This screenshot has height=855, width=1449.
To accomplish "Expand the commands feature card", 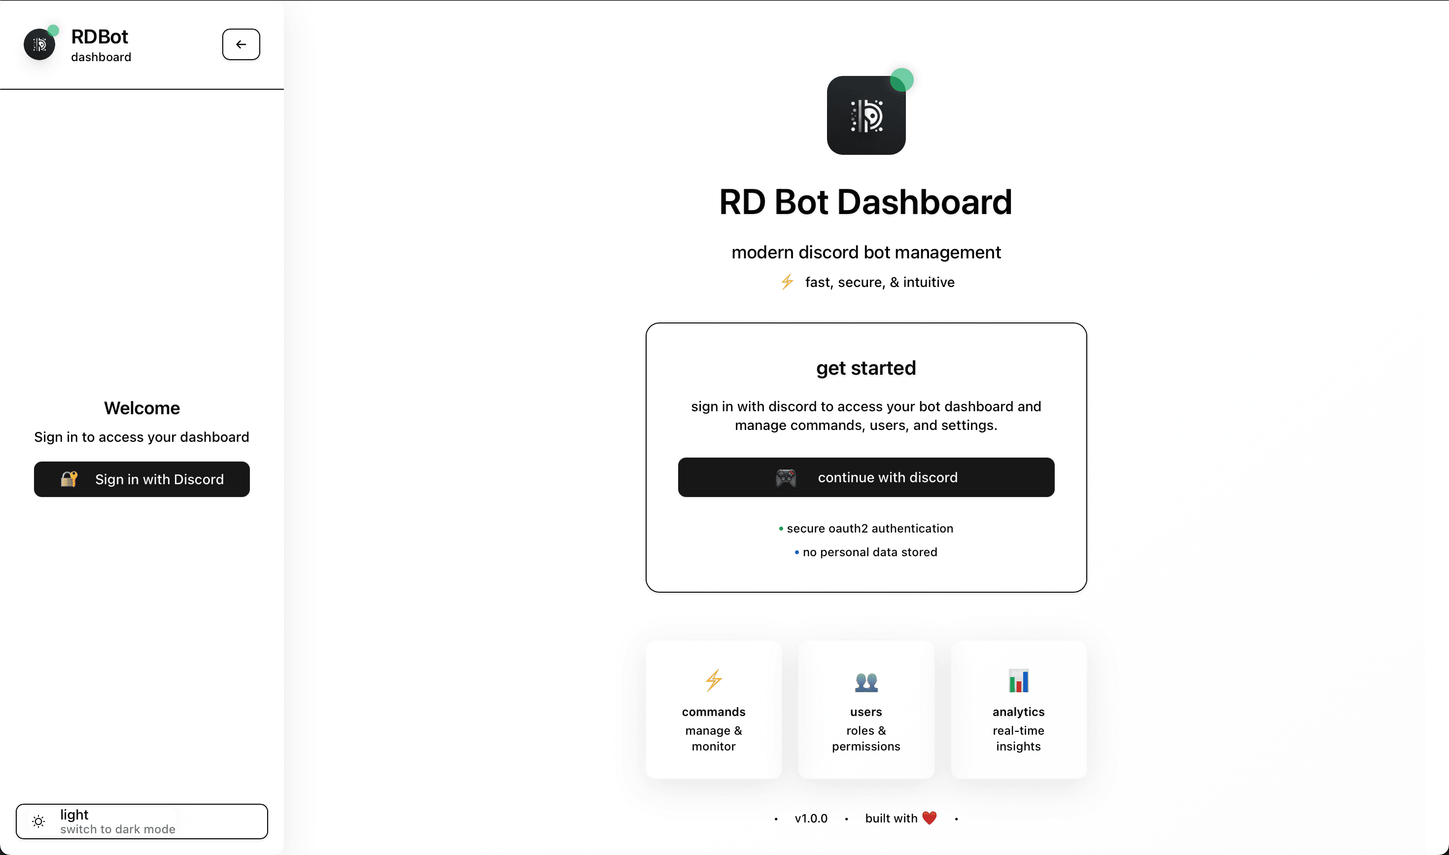I will point(714,709).
